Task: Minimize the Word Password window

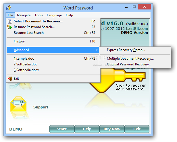Action: [126, 7]
